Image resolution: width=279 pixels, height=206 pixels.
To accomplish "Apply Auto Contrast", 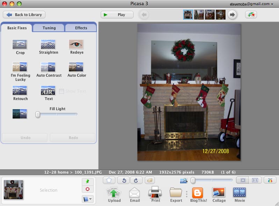I will click(x=48, y=67).
